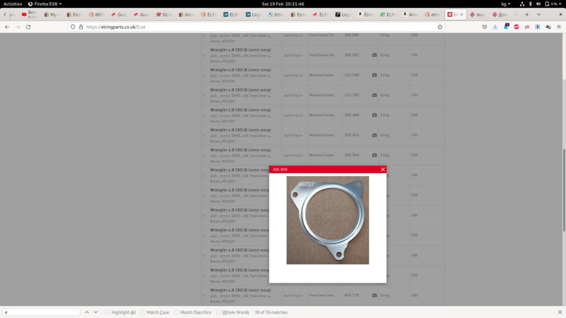The height and width of the screenshot is (318, 566).
Task: Switch to the SILN tab
Action: (164, 15)
